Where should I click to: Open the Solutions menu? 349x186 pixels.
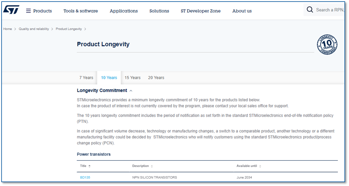click(x=159, y=11)
